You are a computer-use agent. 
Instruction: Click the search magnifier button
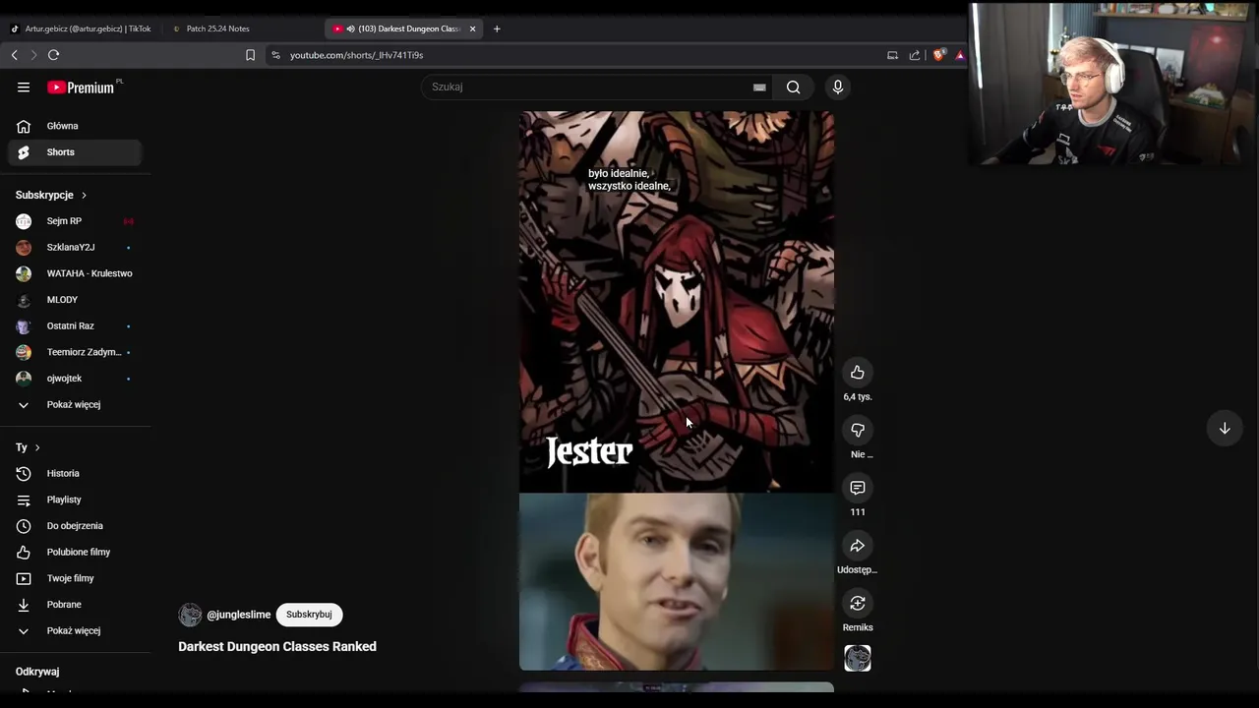(x=793, y=88)
